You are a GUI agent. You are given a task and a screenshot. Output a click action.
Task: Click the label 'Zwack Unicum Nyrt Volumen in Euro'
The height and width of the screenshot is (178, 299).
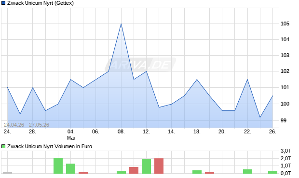click(x=50, y=146)
